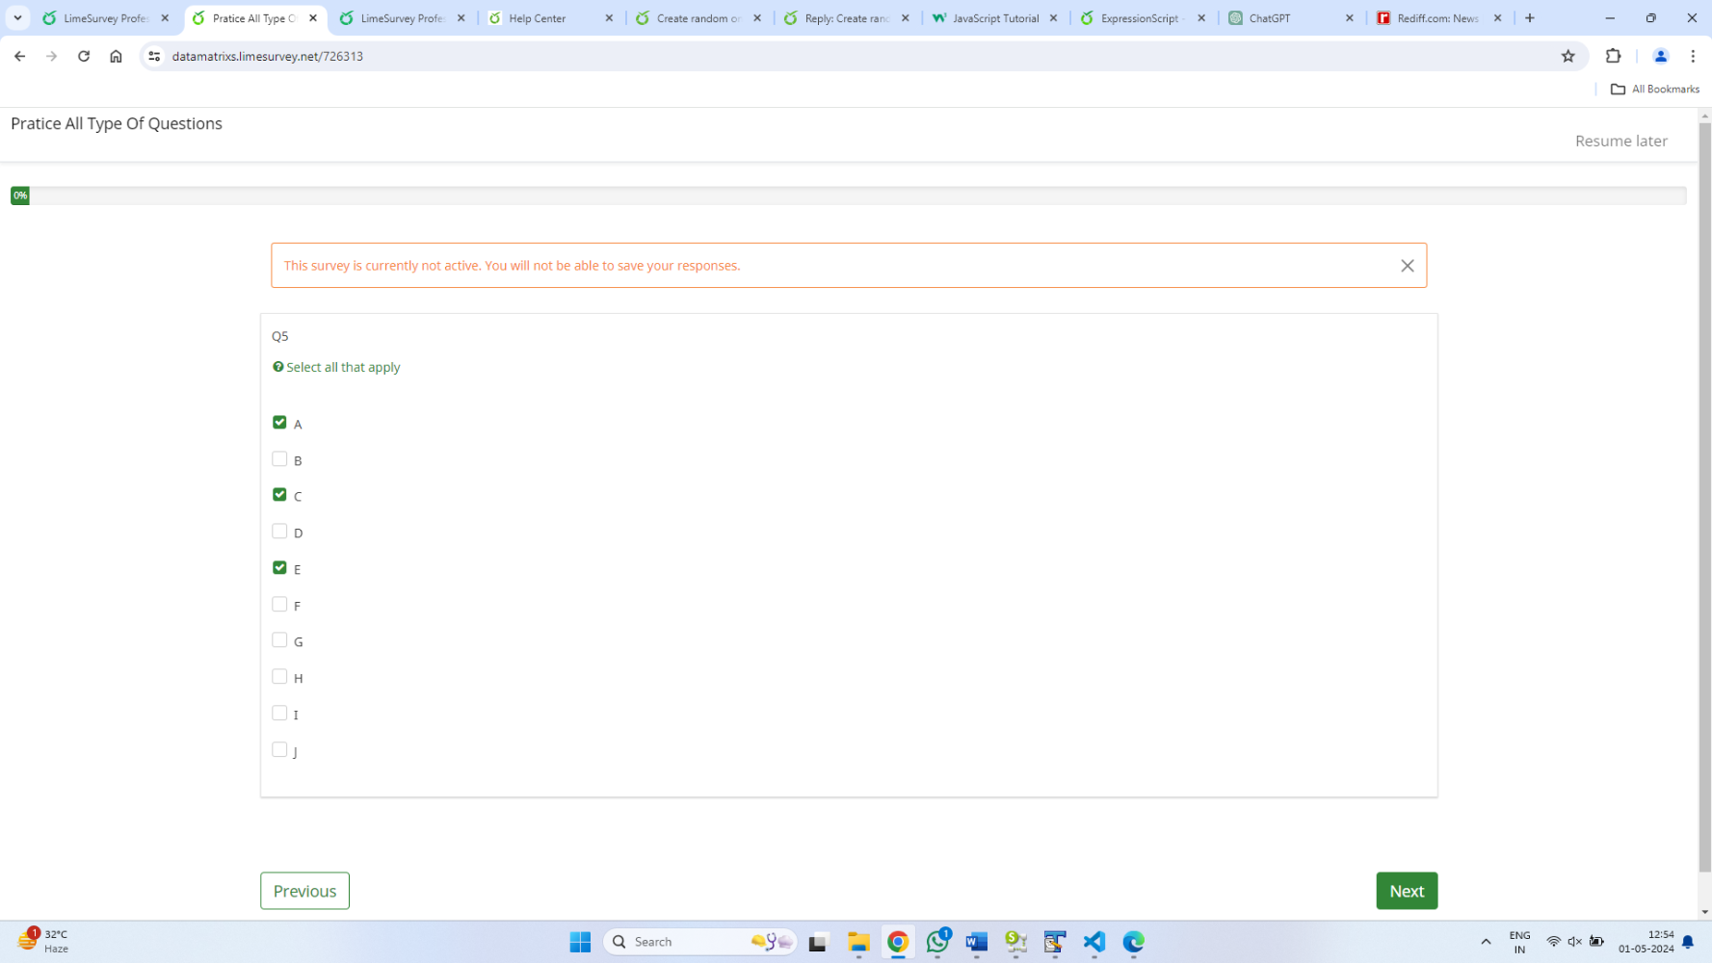1712x963 pixels.
Task: Click the survey progress bar
Action: [848, 195]
